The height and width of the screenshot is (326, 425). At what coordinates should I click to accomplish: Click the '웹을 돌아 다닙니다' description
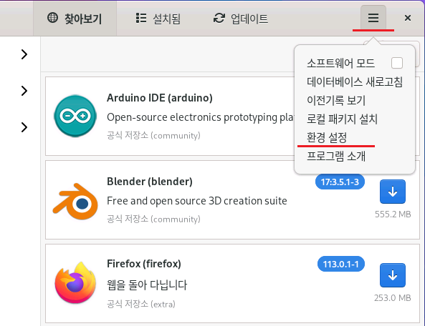coord(147,285)
